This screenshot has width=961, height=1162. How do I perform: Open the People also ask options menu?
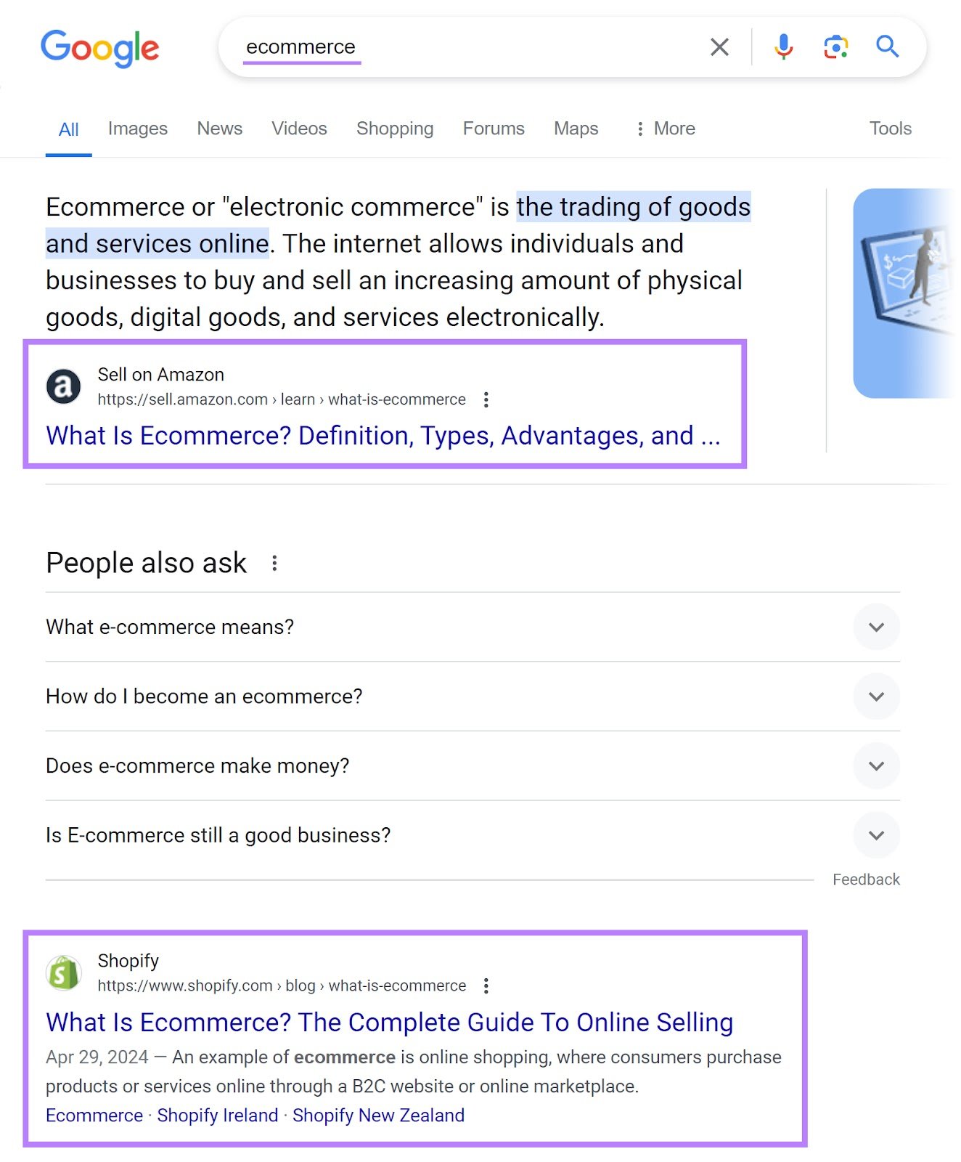(x=274, y=563)
